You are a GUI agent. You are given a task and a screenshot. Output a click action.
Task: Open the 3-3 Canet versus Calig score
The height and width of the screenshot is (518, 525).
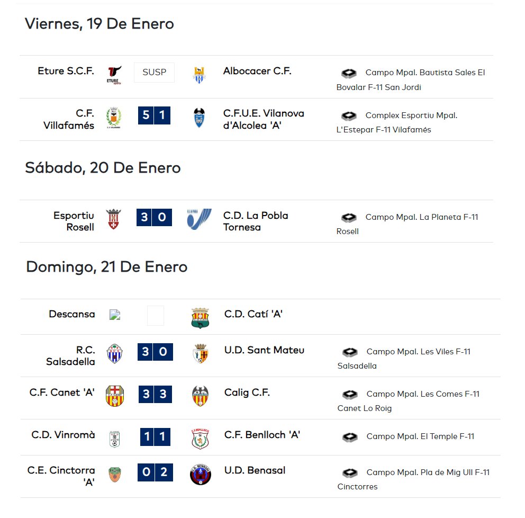tap(155, 394)
